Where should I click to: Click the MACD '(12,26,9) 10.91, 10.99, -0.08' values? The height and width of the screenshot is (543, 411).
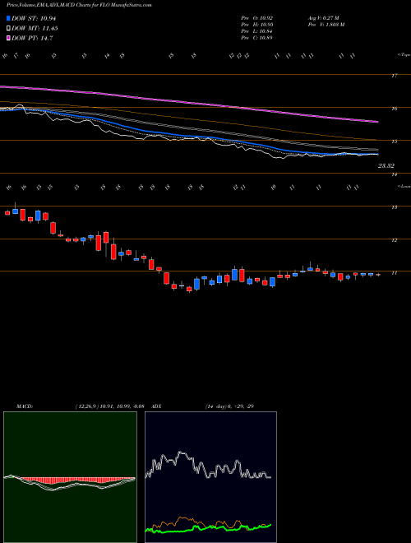(x=109, y=406)
